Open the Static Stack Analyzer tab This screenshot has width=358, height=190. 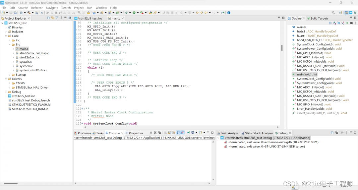pyautogui.click(x=257, y=133)
